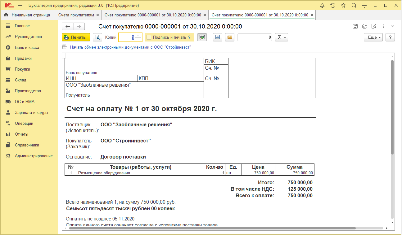Open the Sigma sum dropdown
Screen dimensions: 402x235
[281, 37]
